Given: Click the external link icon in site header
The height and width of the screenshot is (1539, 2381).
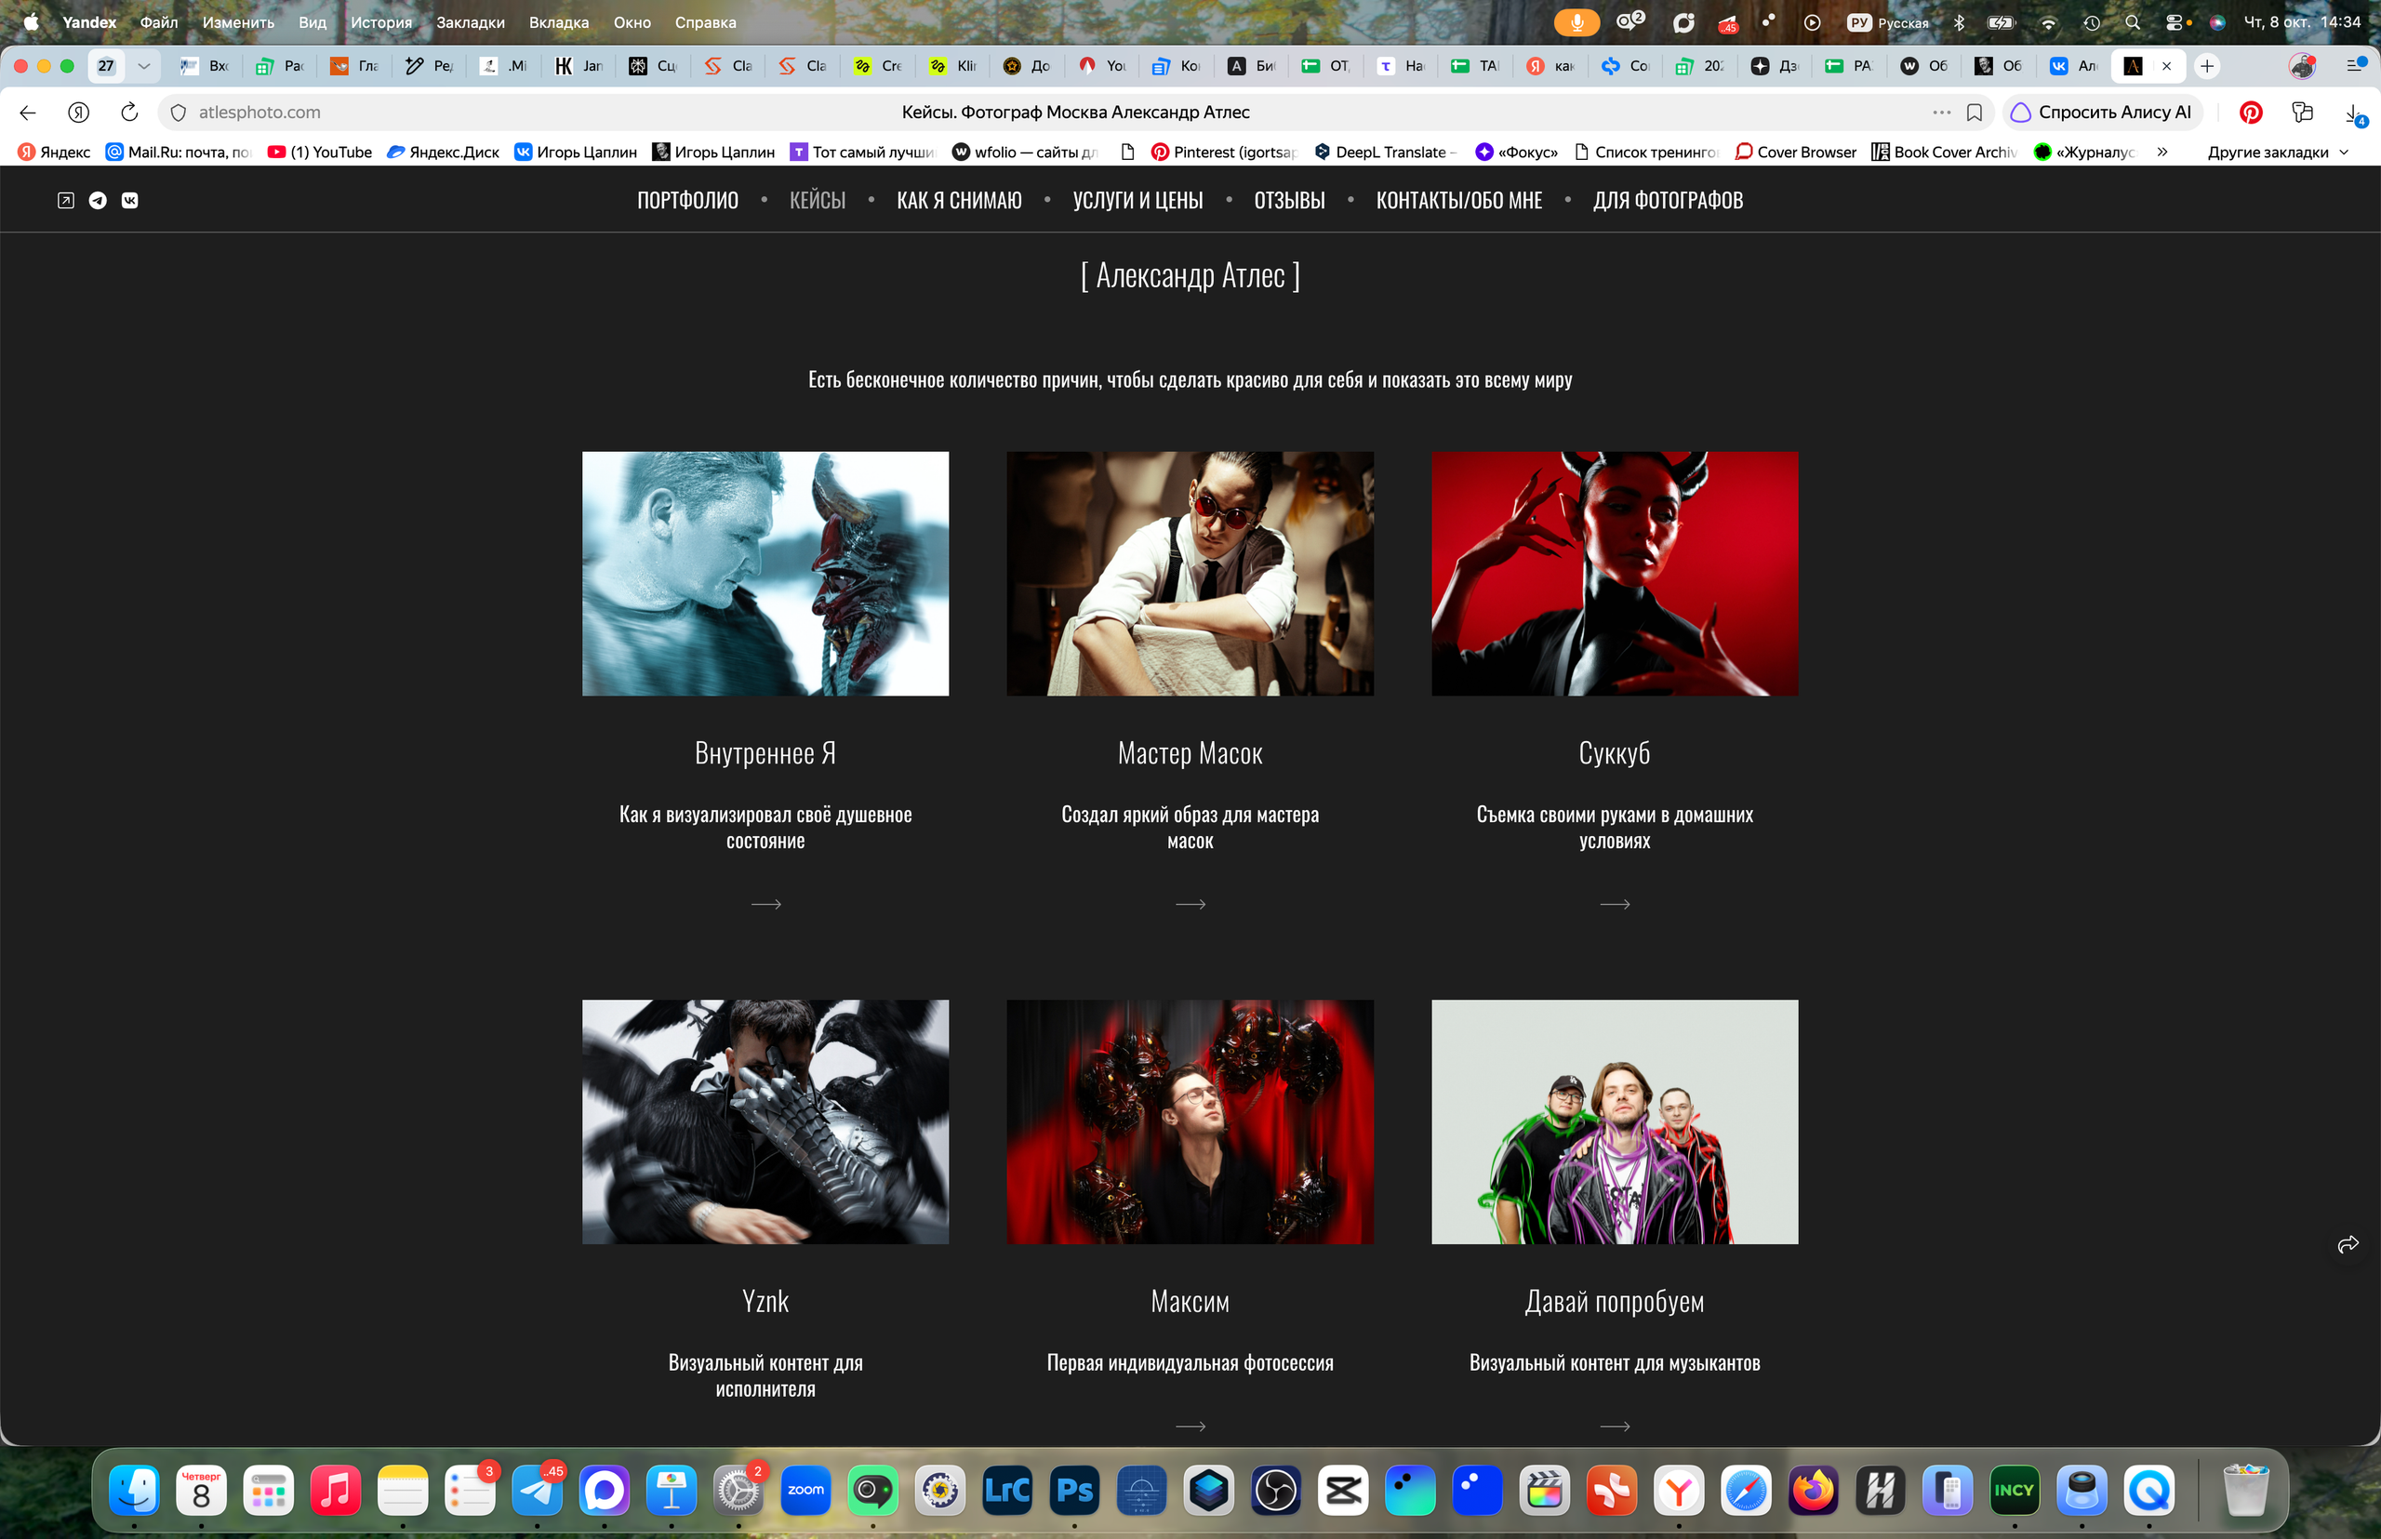Looking at the screenshot, I should [x=66, y=200].
